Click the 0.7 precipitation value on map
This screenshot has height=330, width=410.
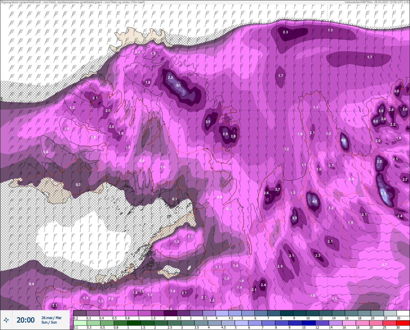coord(385,265)
